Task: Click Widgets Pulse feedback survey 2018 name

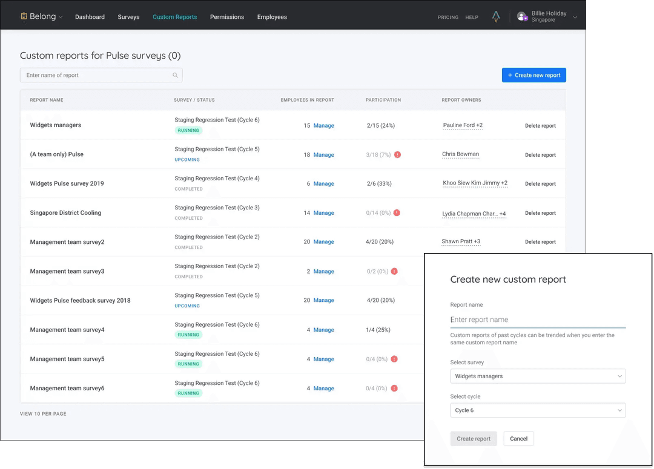Action: [80, 301]
